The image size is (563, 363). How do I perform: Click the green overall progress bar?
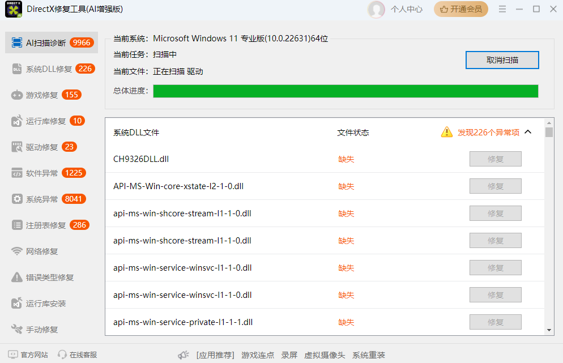(x=347, y=91)
